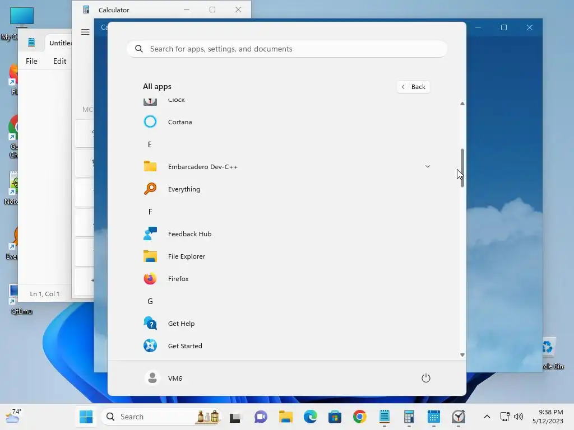Click the taskbar Search box
Screen dimensions: 574x430
pos(161,417)
